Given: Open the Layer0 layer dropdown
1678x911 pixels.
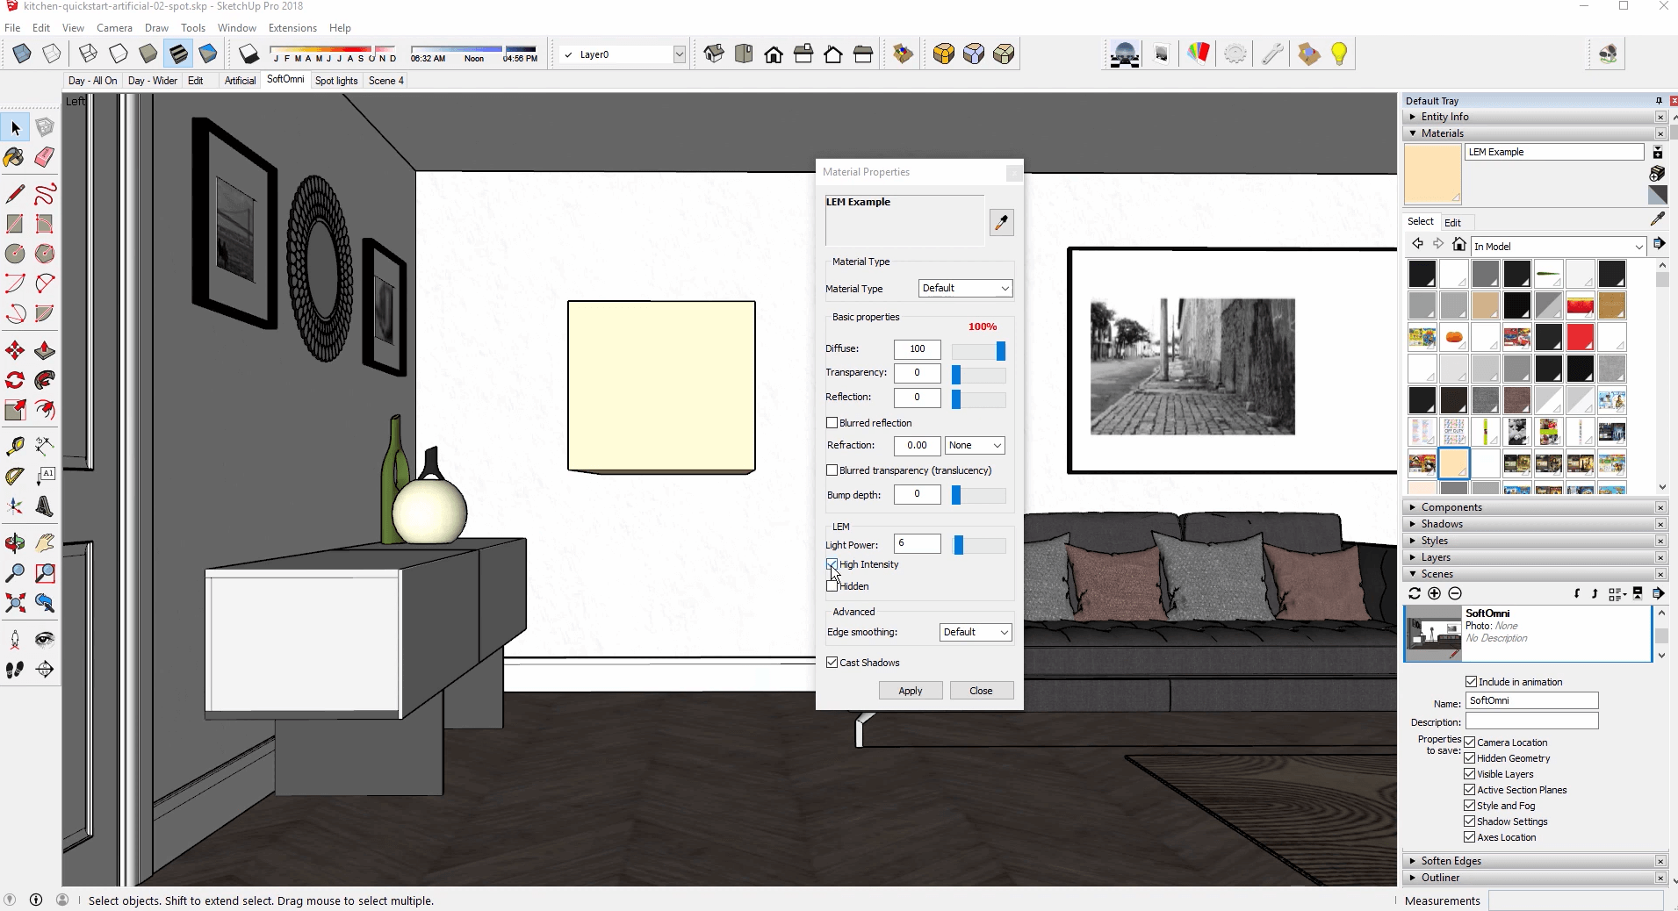Looking at the screenshot, I should 680,54.
